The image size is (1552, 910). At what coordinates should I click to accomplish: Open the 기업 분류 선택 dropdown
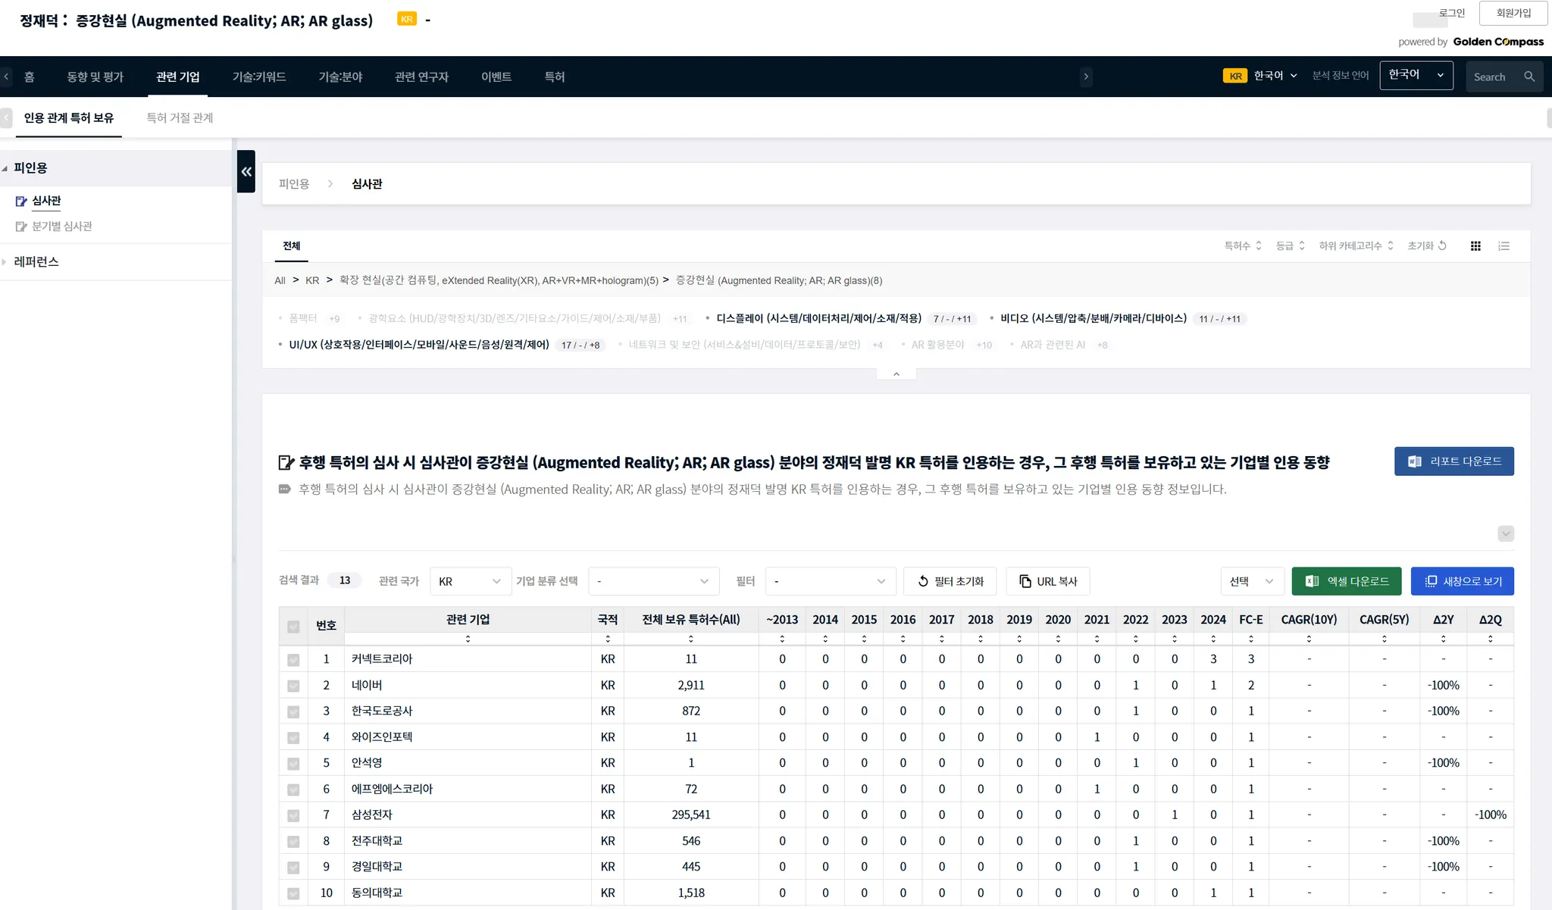[x=652, y=581]
